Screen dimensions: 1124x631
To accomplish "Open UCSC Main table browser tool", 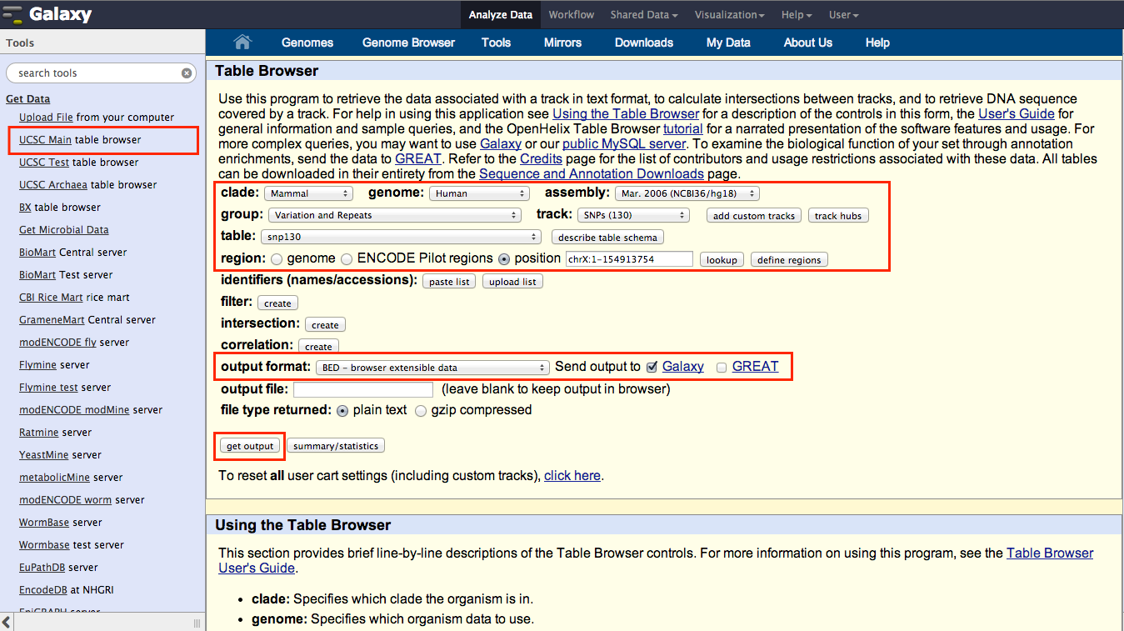I will [80, 140].
